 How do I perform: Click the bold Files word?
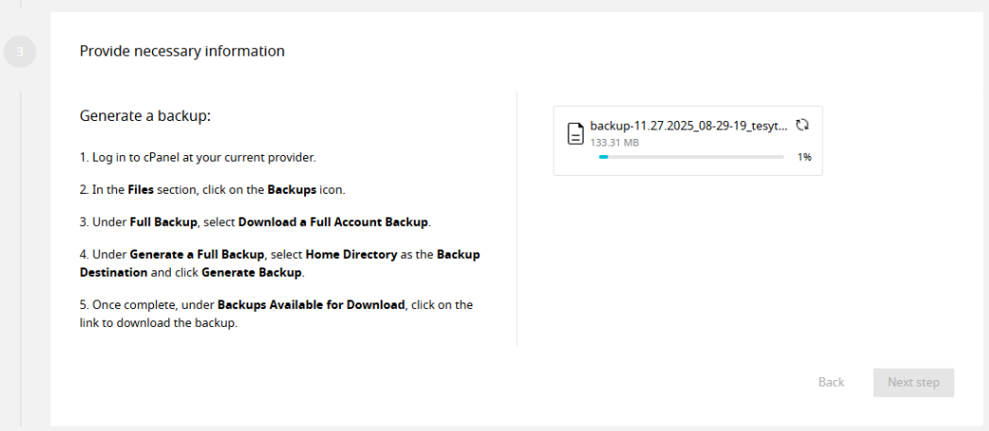(141, 189)
